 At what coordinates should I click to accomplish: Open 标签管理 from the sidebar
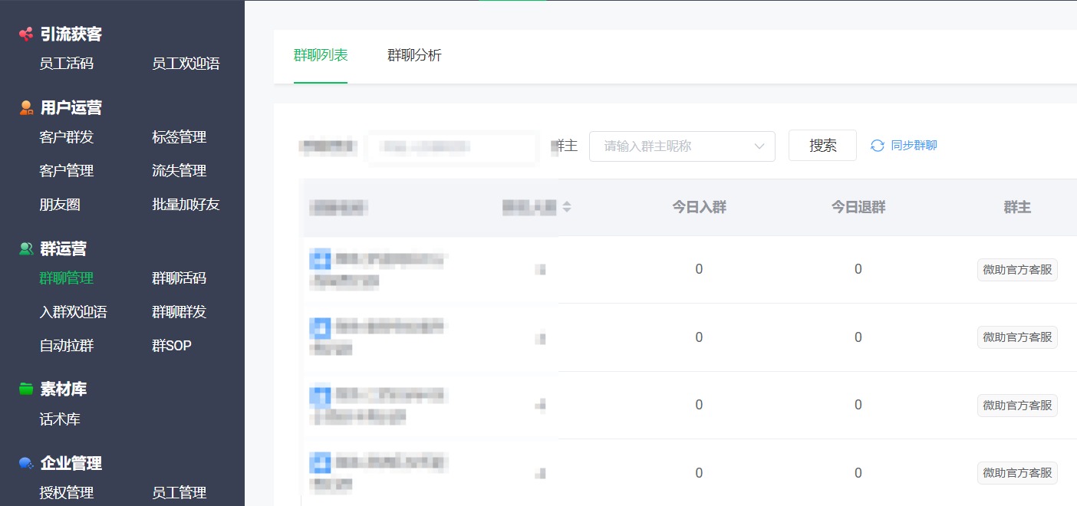click(179, 137)
